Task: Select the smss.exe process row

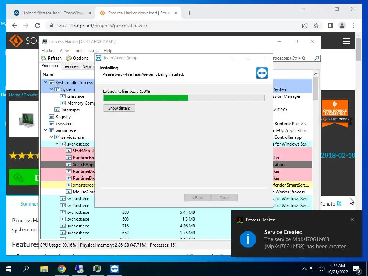Action: 75,96
